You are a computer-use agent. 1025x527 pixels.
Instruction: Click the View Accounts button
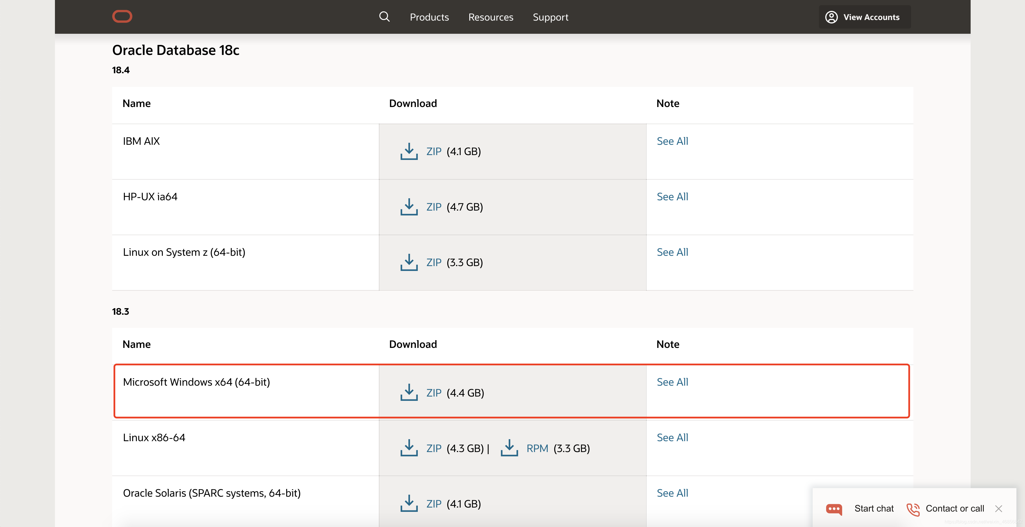tap(864, 17)
